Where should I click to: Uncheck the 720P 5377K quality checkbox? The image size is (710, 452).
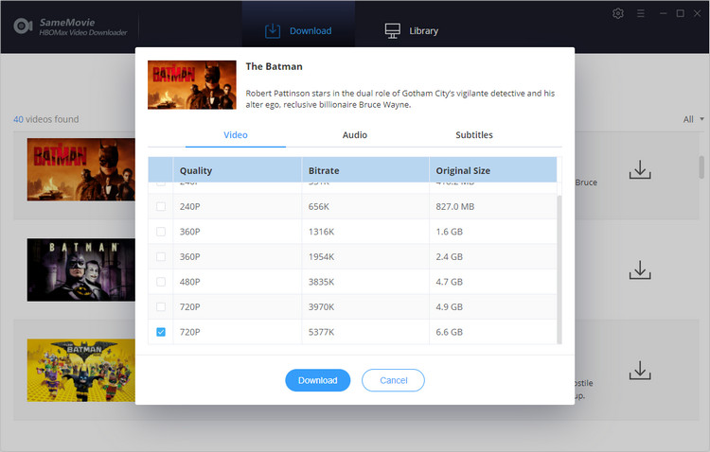161,332
